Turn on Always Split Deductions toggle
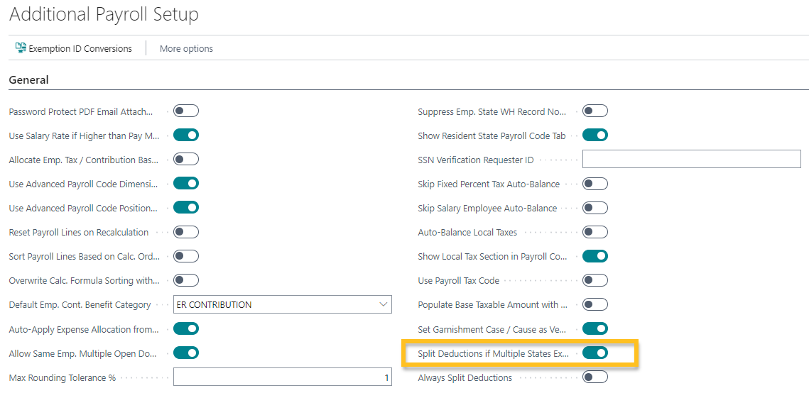 tap(595, 377)
